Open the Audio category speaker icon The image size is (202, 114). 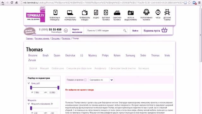click(x=96, y=13)
